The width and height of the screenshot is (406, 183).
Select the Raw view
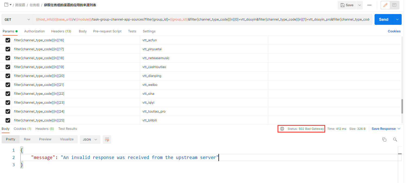27,139
